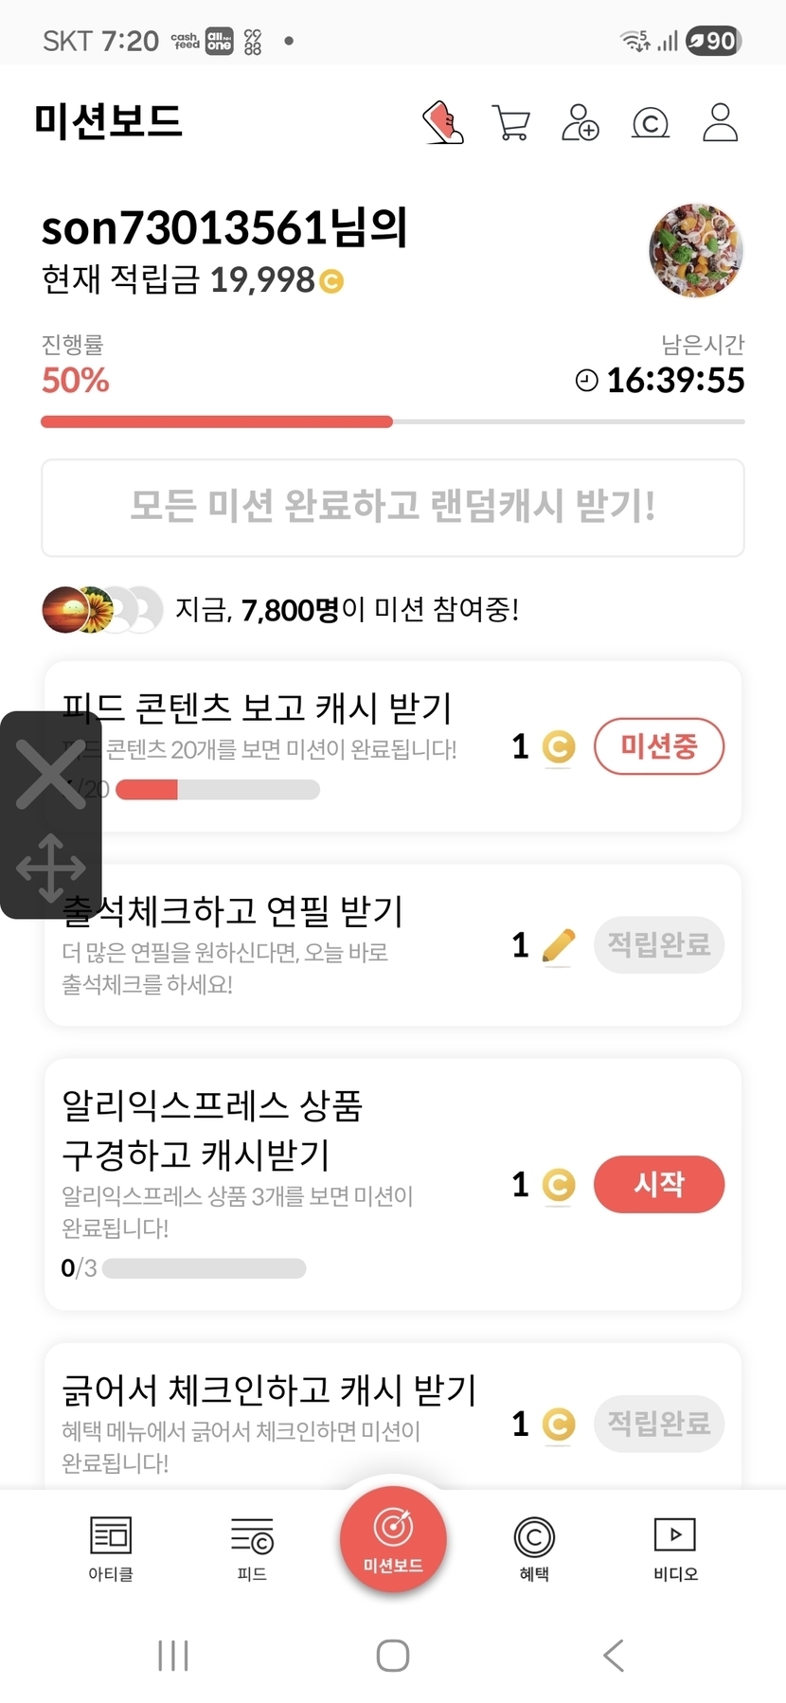Tap 모든 미션 완료하고 랜덤캐시 받기 button

(393, 508)
